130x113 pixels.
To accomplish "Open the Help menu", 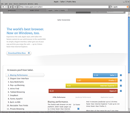I will [x=36, y=4].
